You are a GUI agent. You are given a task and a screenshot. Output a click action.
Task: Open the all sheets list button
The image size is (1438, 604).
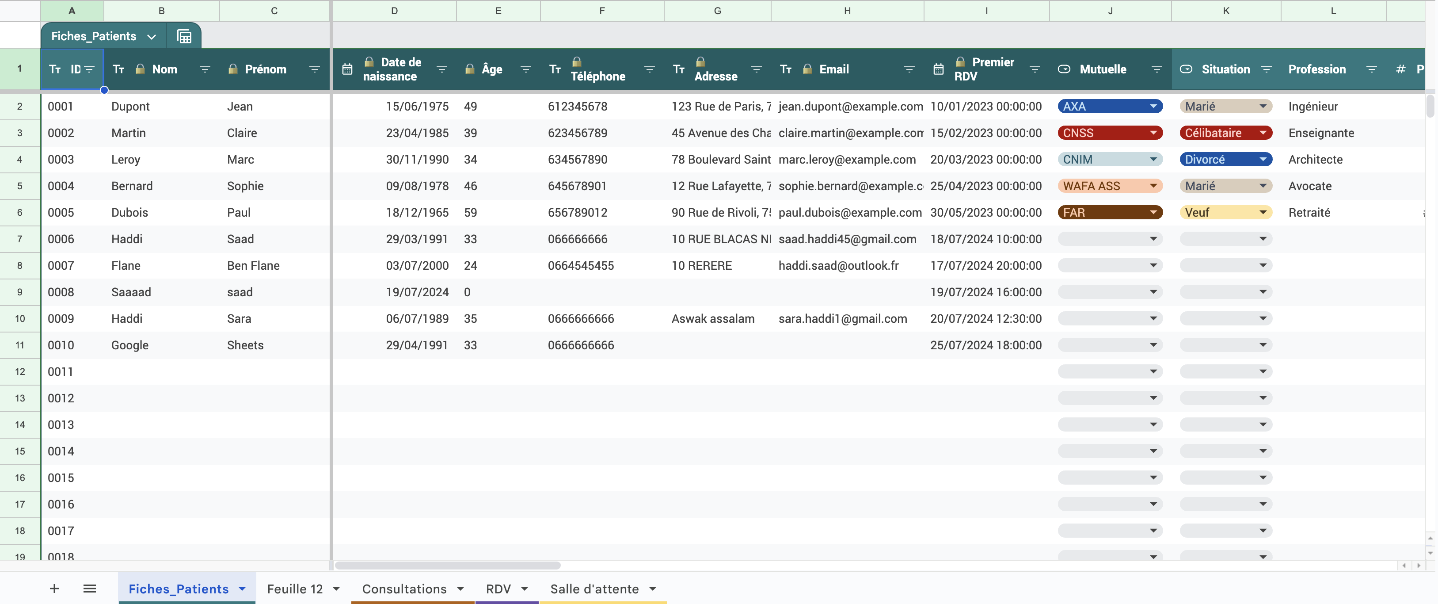[x=89, y=589]
